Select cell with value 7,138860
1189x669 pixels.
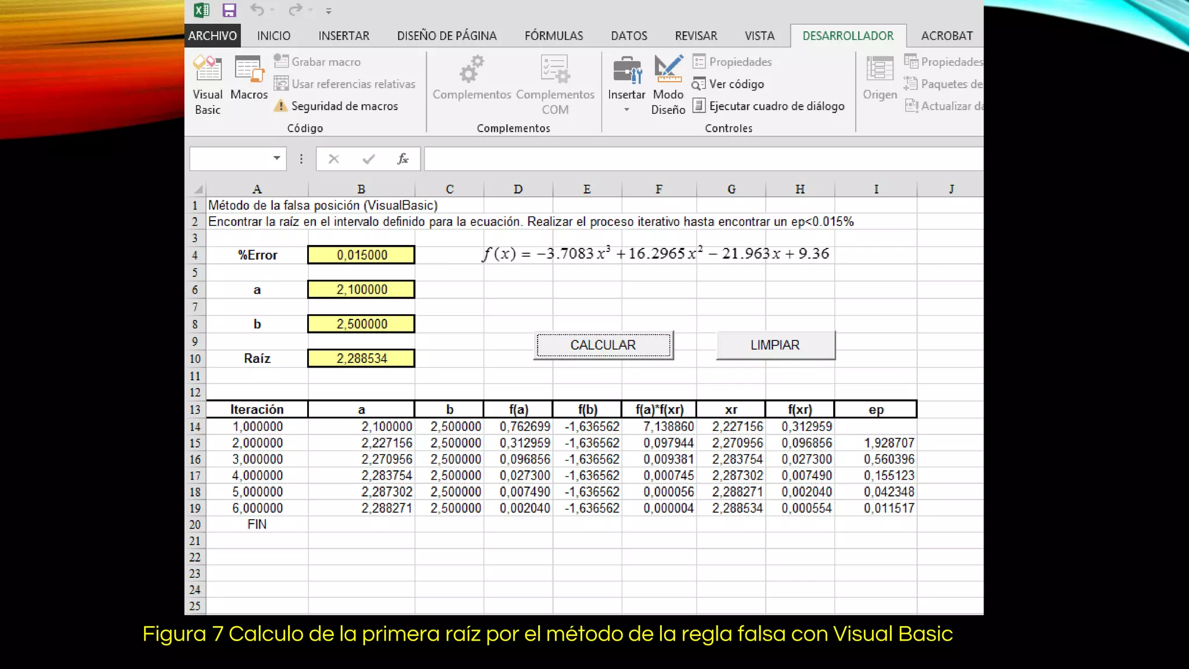(x=659, y=427)
